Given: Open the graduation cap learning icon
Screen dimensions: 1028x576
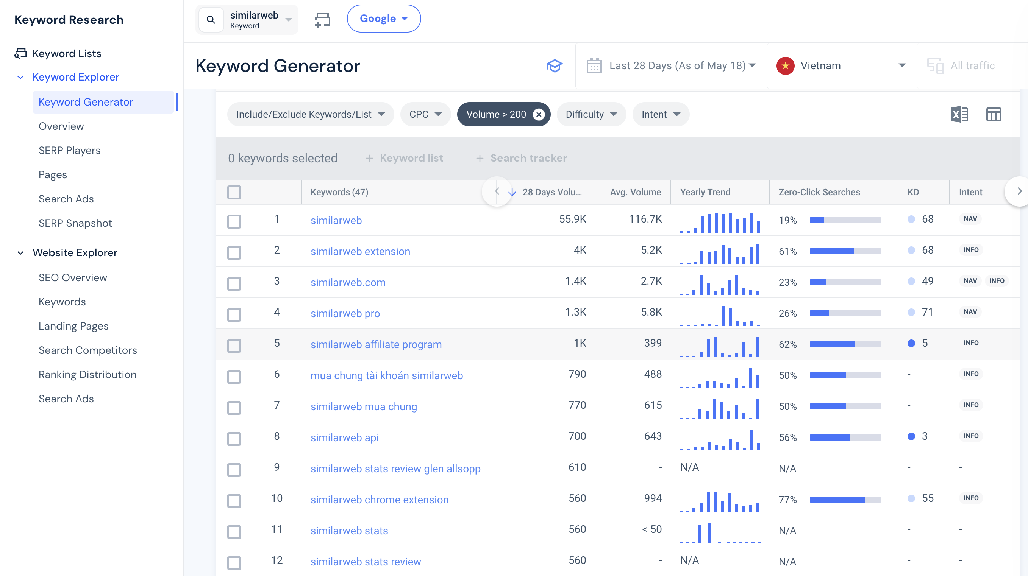Looking at the screenshot, I should pyautogui.click(x=554, y=66).
